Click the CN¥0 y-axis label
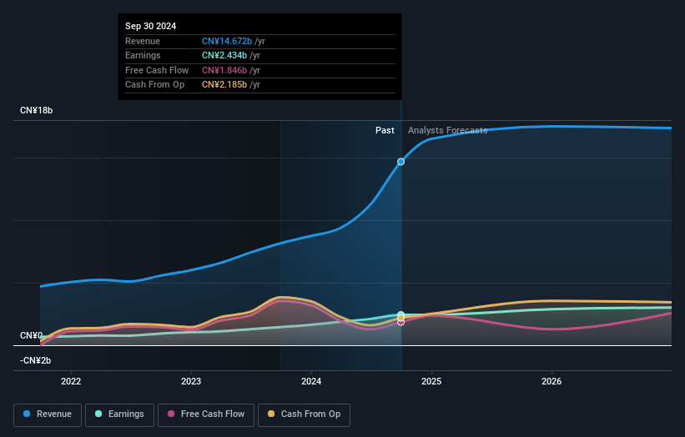Image resolution: width=685 pixels, height=437 pixels. [x=31, y=336]
